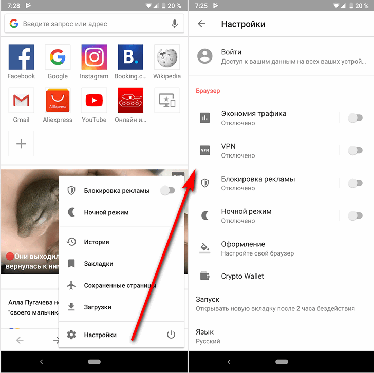This screenshot has height=373, width=374.
Task: Go back using browser bottom bar arrow
Action: [x=20, y=340]
